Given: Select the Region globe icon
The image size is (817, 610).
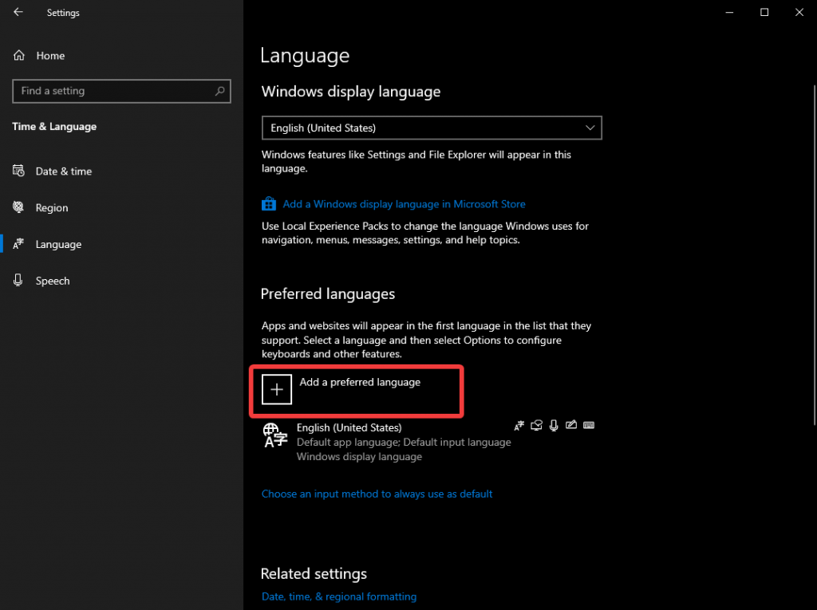Looking at the screenshot, I should [x=19, y=207].
